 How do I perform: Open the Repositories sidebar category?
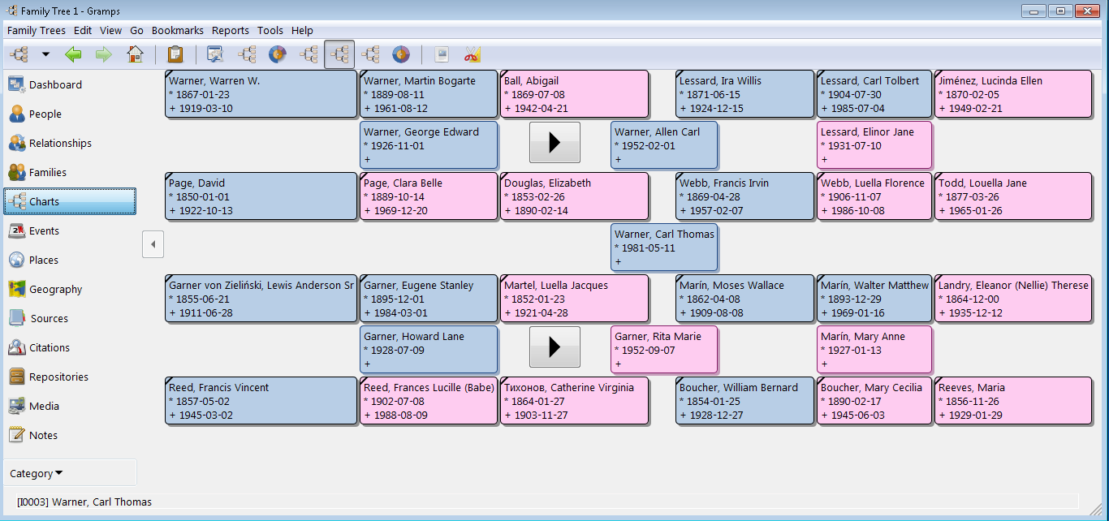click(70, 377)
